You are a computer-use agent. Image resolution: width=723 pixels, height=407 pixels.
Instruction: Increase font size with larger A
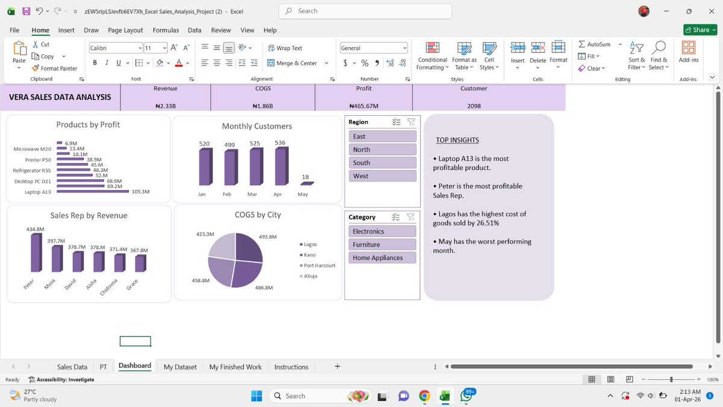(174, 48)
